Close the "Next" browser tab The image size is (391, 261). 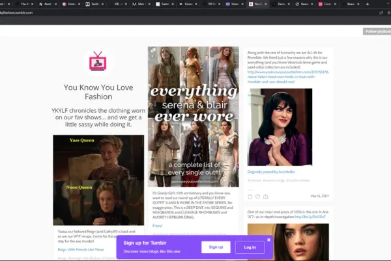click(x=55, y=5)
